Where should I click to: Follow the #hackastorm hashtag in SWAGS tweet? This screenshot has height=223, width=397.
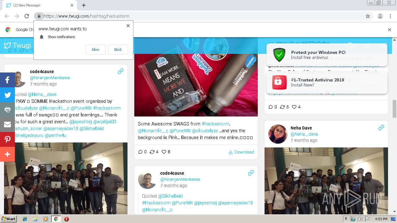pyautogui.click(x=215, y=124)
